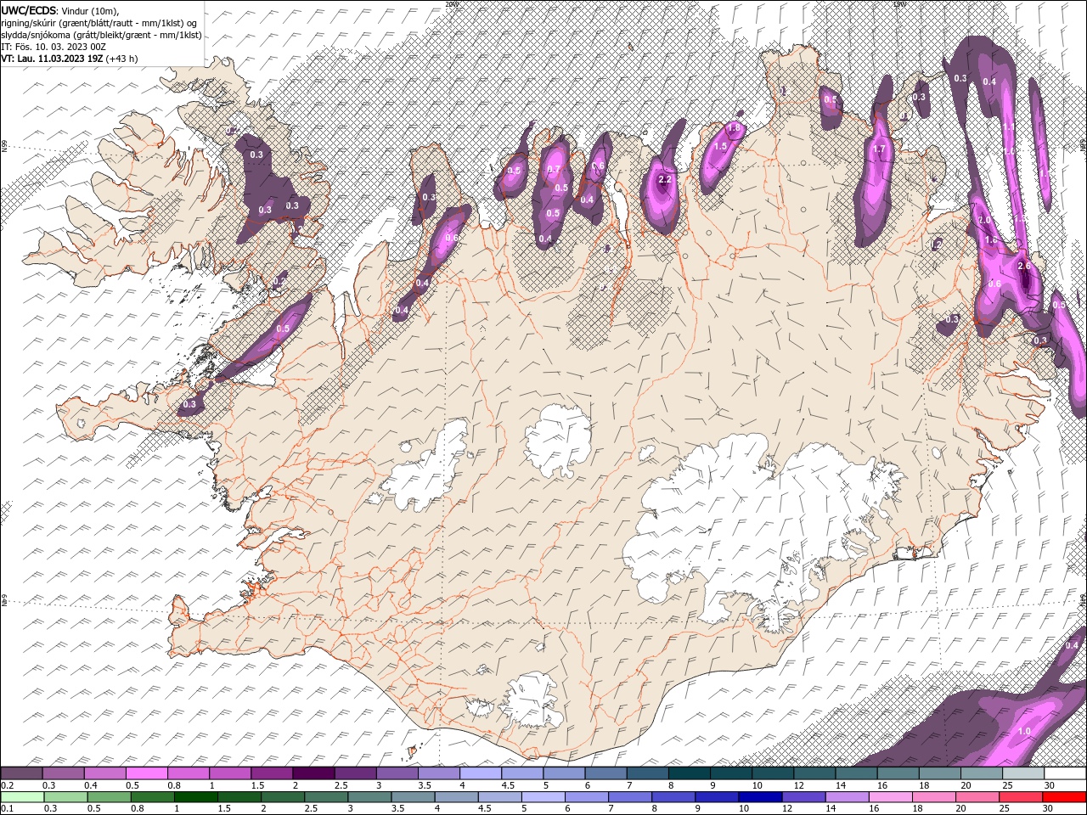Click the '0.1' label in the lower legend scale
Viewport: 1087px width, 815px height.
coord(8,808)
